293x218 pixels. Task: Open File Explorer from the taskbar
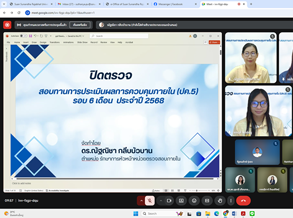pos(208,213)
